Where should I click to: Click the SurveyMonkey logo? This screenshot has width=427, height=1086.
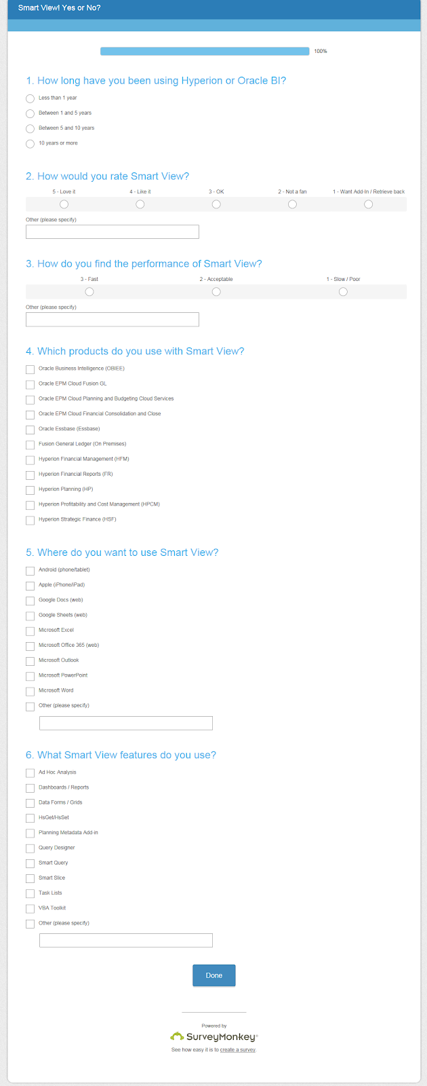point(213,1036)
